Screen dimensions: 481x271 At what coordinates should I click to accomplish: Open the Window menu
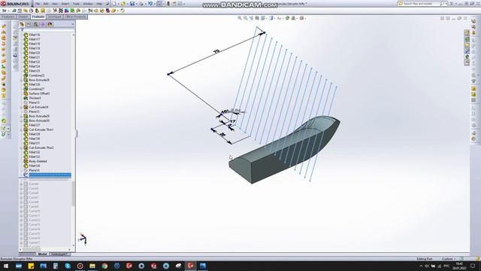tap(88, 4)
